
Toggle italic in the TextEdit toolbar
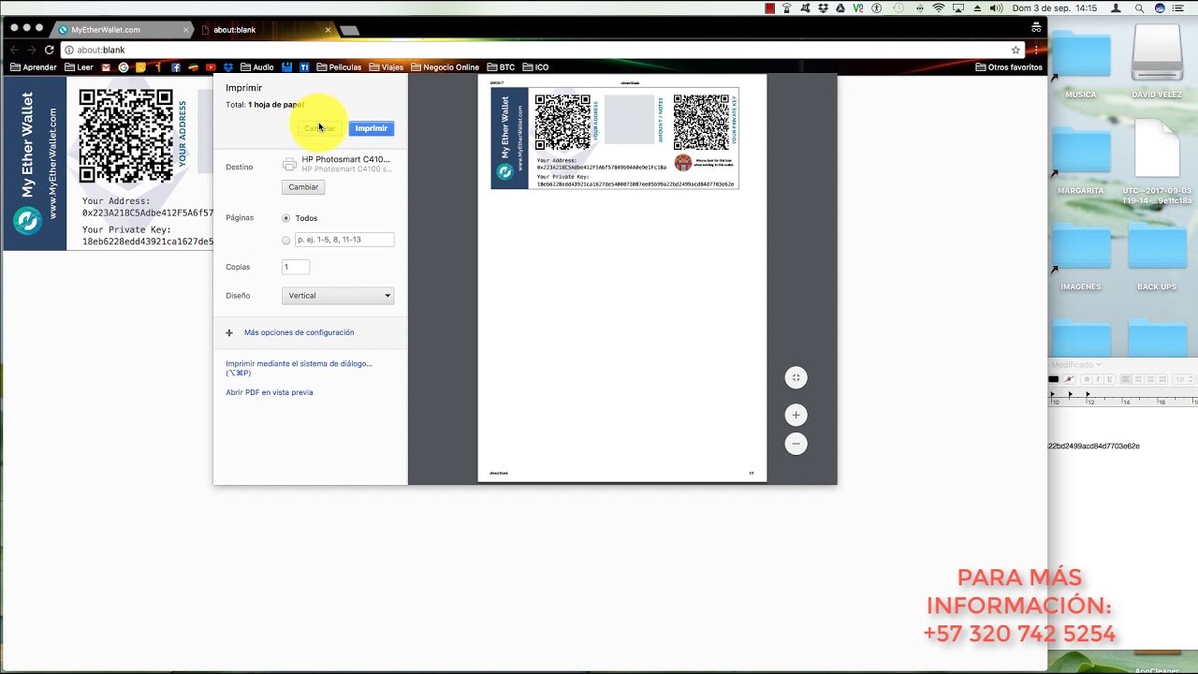point(1099,379)
